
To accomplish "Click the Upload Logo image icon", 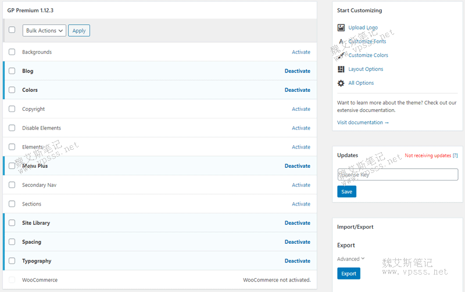I will [341, 27].
